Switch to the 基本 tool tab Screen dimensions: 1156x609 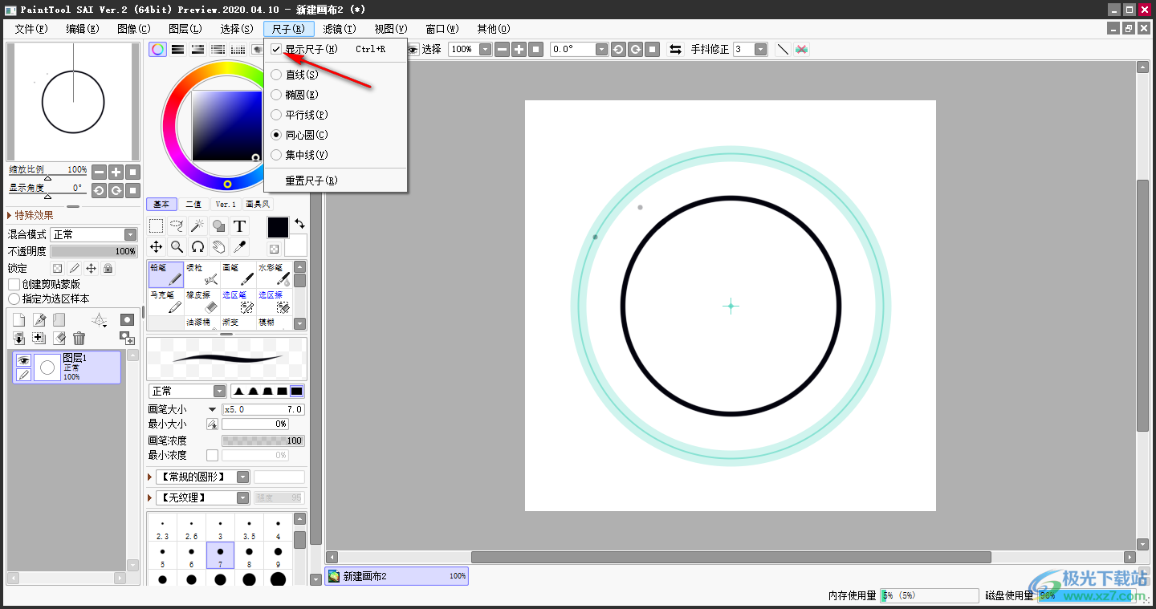point(162,204)
